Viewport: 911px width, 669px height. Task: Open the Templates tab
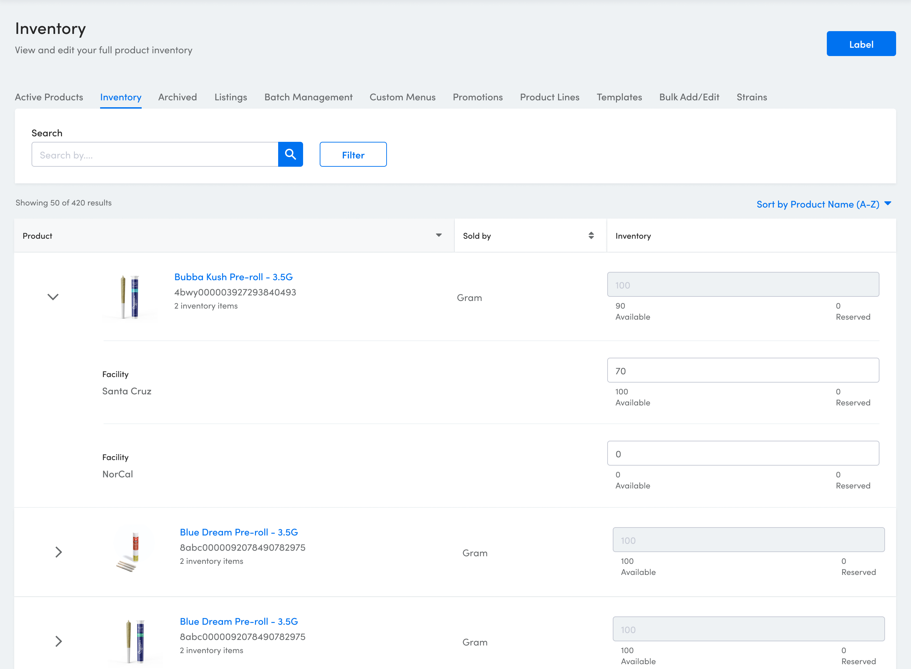point(619,97)
